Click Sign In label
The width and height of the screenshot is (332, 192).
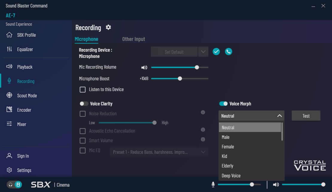[23, 156]
